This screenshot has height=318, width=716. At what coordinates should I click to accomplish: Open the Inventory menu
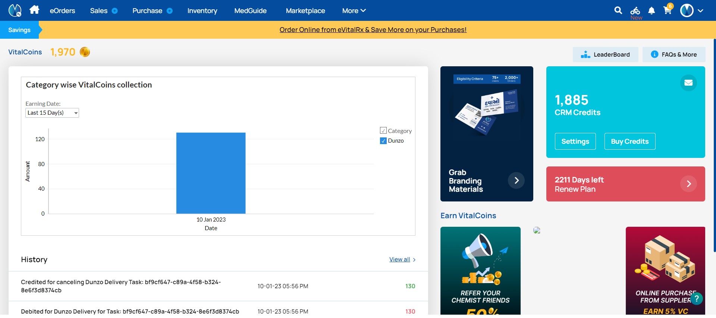pyautogui.click(x=202, y=11)
